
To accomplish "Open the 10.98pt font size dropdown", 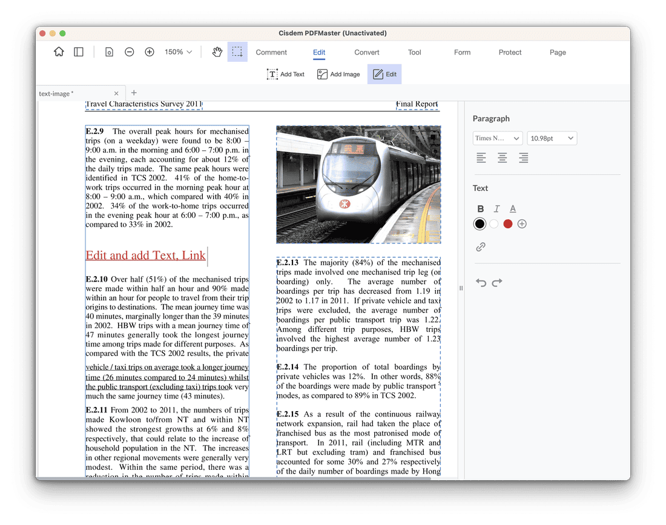I will tap(552, 138).
